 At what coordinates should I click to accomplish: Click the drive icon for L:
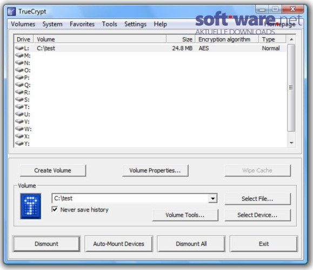click(19, 48)
